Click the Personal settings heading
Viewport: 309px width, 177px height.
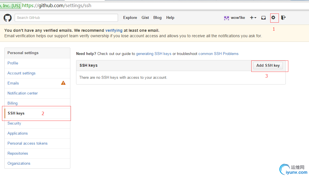tap(23, 53)
